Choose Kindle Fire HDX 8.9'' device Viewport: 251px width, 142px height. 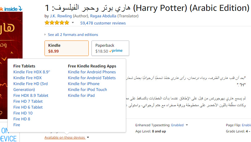(32, 72)
